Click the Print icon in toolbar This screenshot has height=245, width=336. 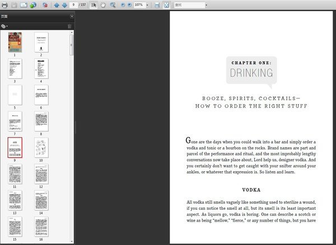(4, 5)
